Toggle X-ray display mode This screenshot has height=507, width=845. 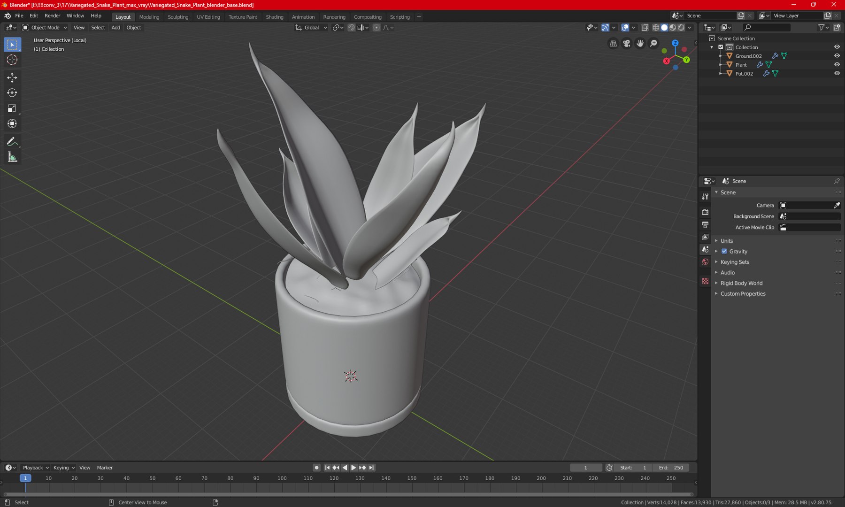tap(645, 28)
